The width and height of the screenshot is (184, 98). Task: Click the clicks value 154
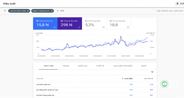pos(131,90)
